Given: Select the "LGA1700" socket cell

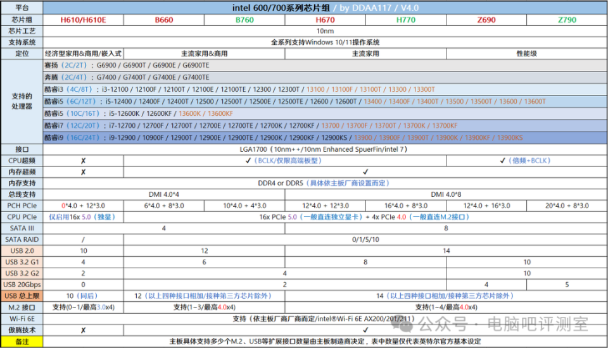Looking at the screenshot, I should pyautogui.click(x=325, y=149).
